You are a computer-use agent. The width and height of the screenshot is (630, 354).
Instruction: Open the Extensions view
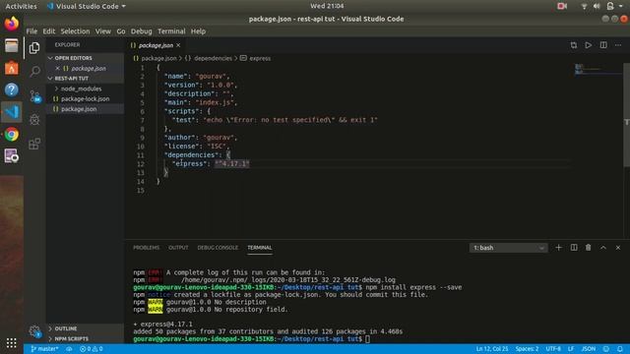(34, 144)
